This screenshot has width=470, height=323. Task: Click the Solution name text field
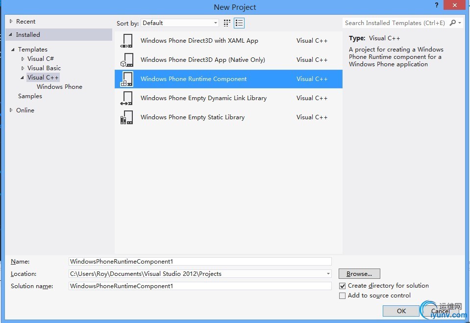200,286
